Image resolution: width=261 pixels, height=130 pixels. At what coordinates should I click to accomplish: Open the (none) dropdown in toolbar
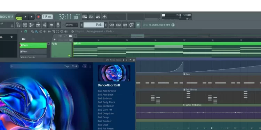click(x=72, y=25)
